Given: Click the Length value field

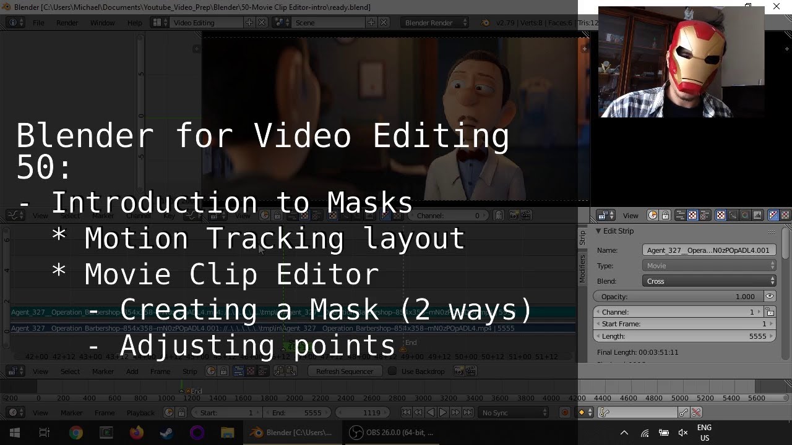Looking at the screenshot, I should pyautogui.click(x=684, y=336).
